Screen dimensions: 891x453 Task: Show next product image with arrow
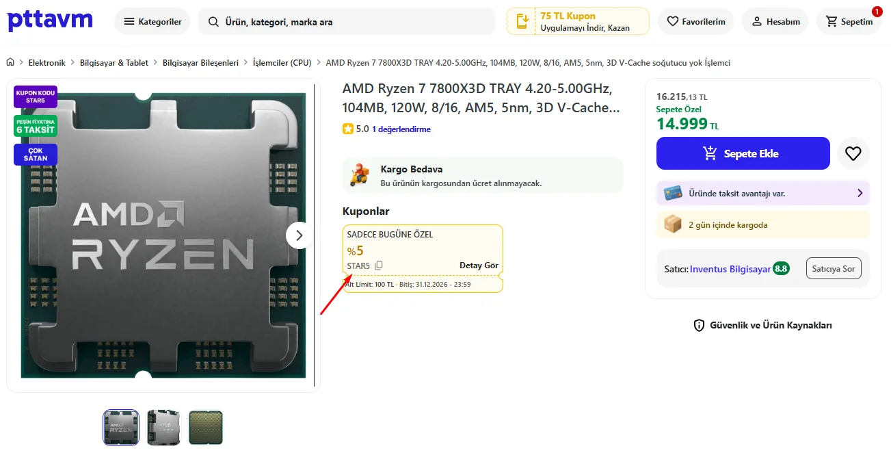[299, 235]
